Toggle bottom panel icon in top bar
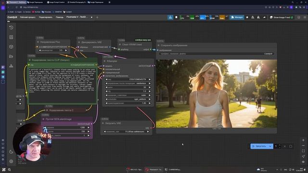The image size is (308, 173). (299, 17)
